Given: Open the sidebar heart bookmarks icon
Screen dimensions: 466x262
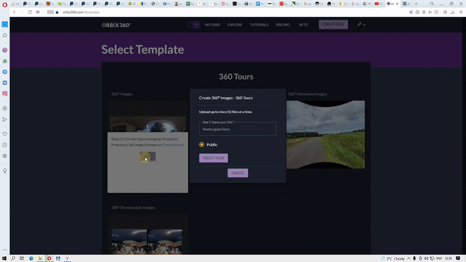Looking at the screenshot, I should click(5, 134).
